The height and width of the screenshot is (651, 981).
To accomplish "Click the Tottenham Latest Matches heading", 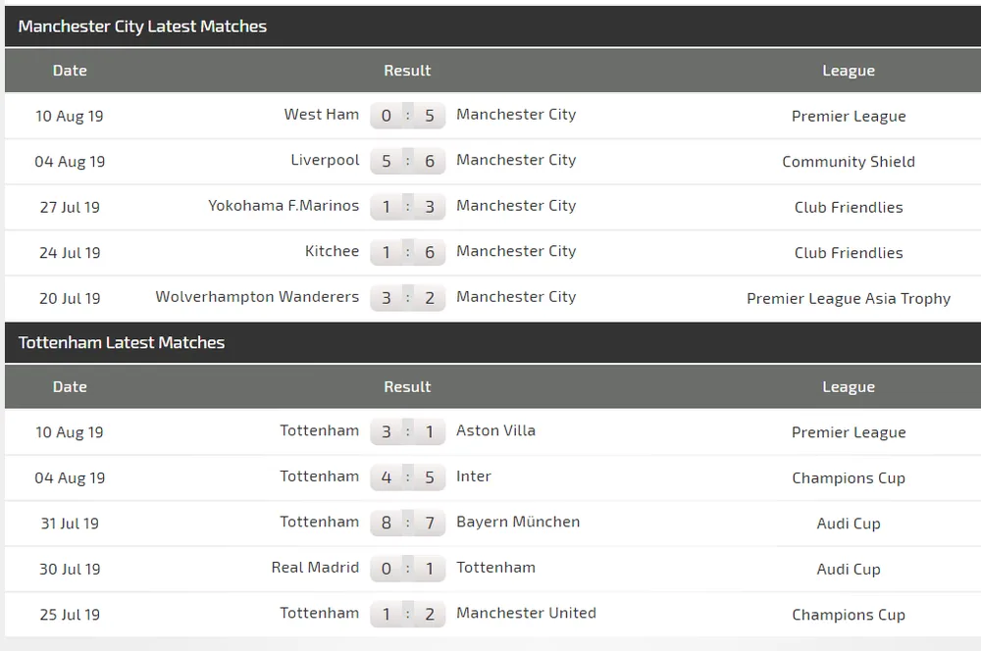I will pyautogui.click(x=122, y=342).
